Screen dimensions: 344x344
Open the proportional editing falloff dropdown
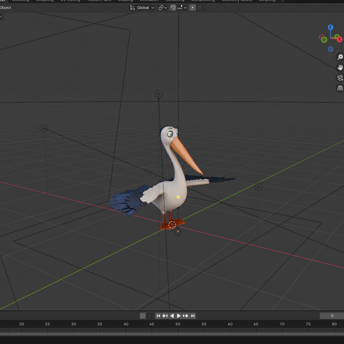(x=202, y=8)
